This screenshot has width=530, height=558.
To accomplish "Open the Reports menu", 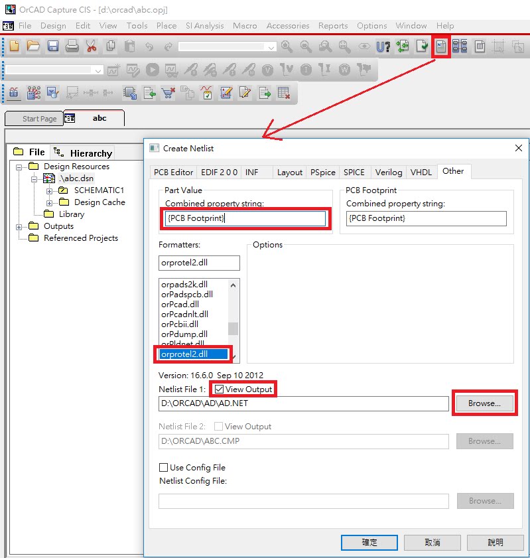I will tap(333, 26).
